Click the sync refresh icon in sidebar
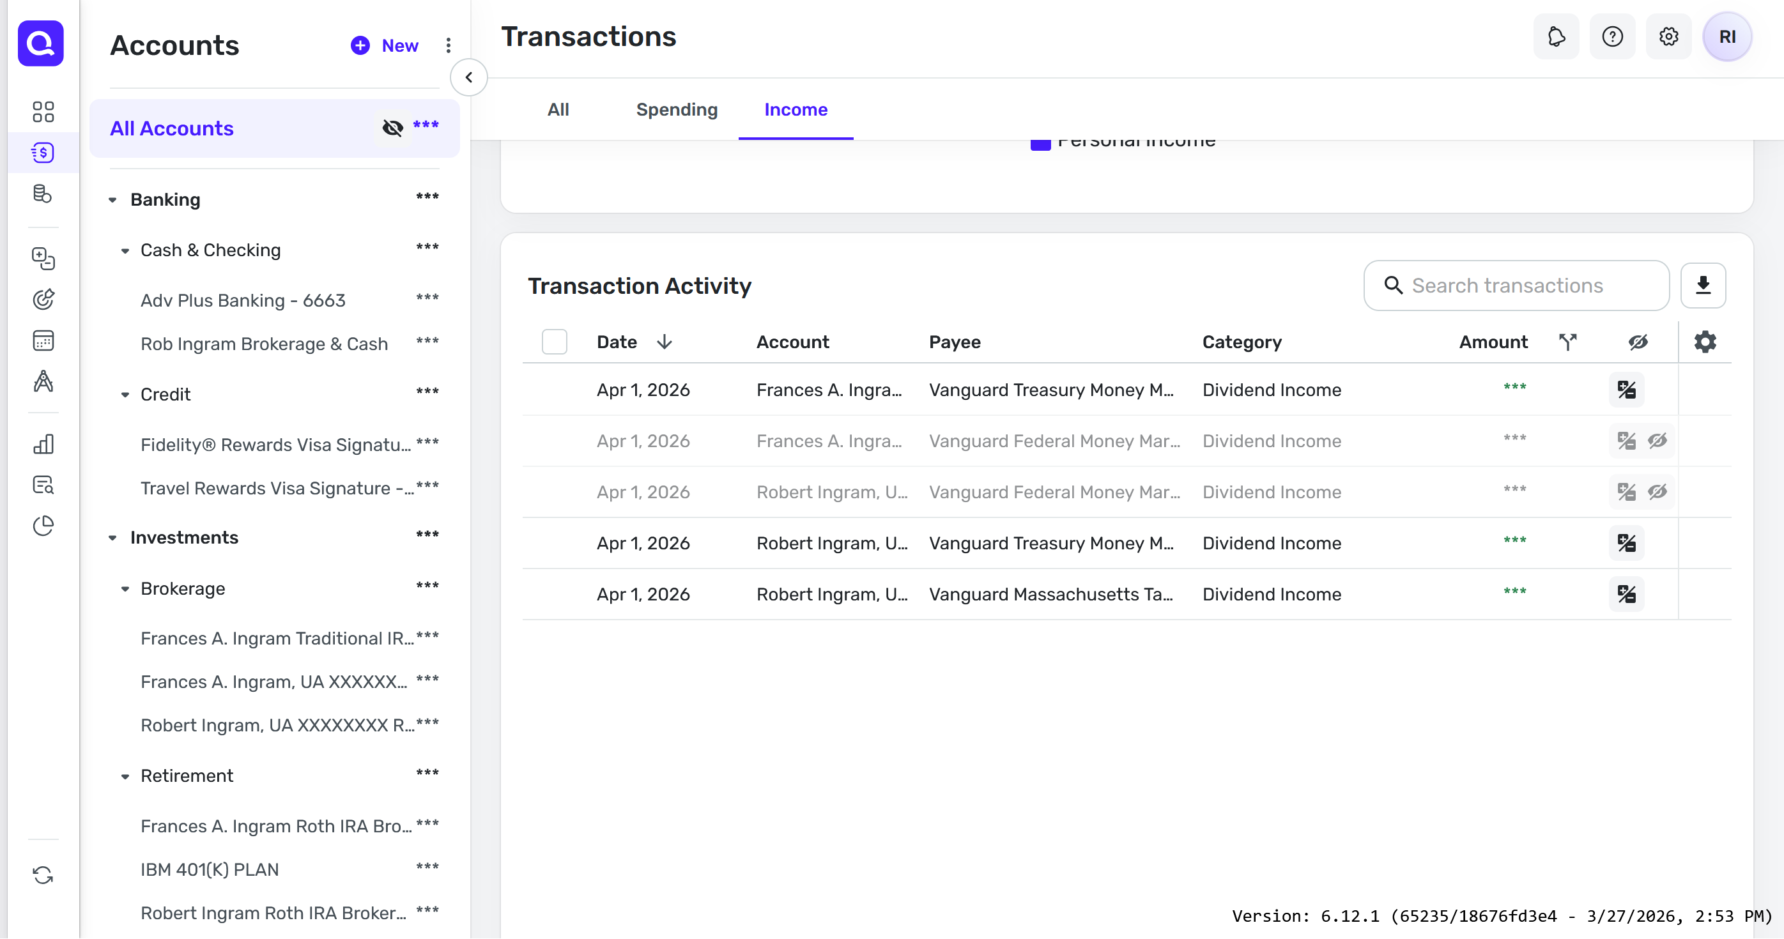This screenshot has height=939, width=1784. [43, 875]
